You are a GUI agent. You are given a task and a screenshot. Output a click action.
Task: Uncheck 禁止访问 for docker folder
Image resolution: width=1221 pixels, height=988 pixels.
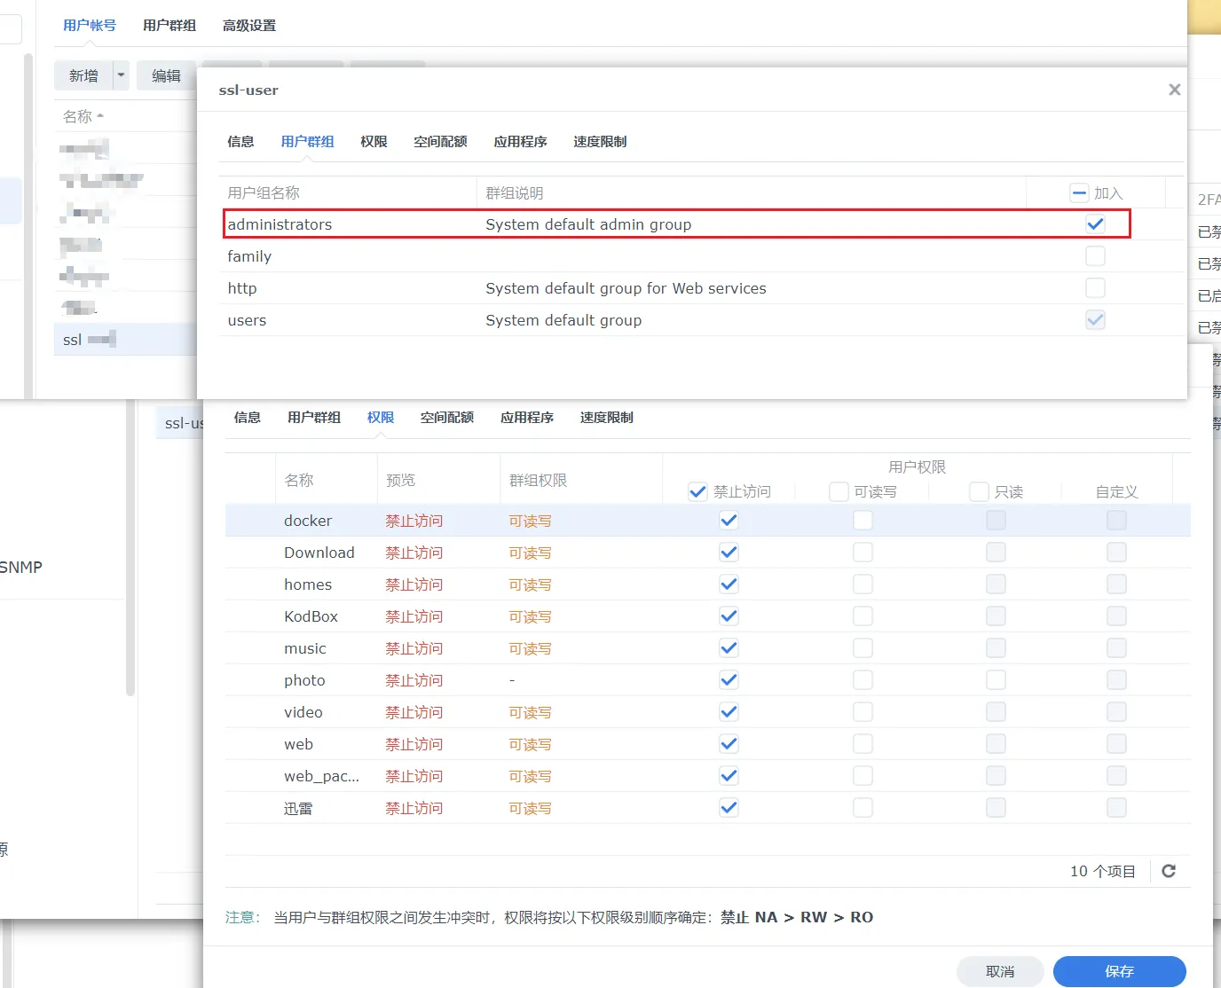click(729, 521)
